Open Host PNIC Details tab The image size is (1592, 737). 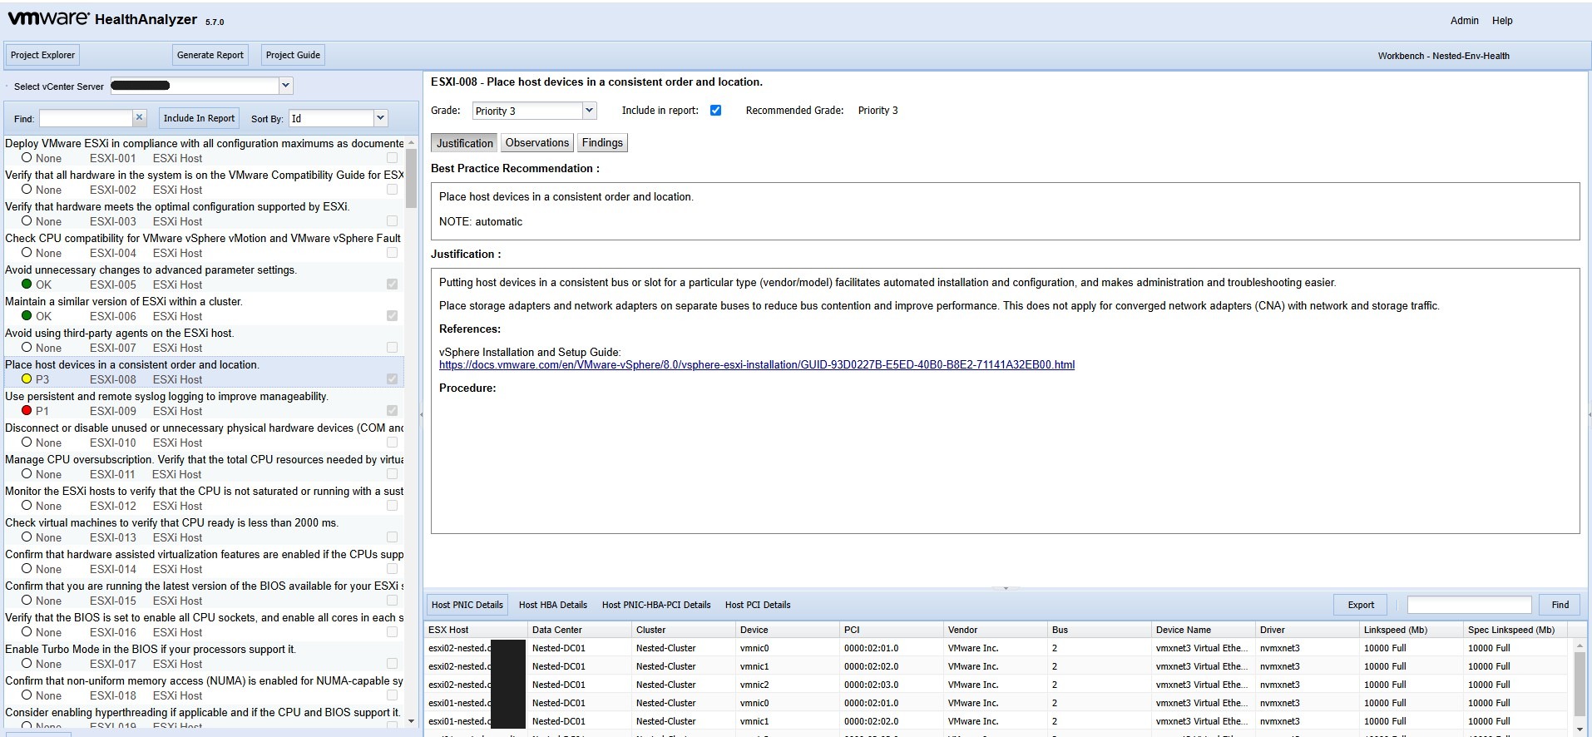467,605
